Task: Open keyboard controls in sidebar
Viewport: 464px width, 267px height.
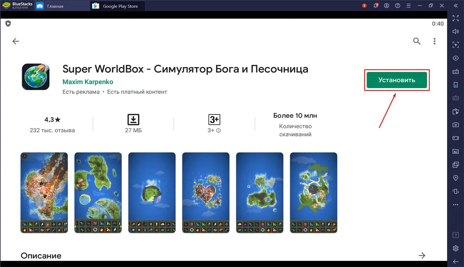Action: pyautogui.click(x=455, y=72)
